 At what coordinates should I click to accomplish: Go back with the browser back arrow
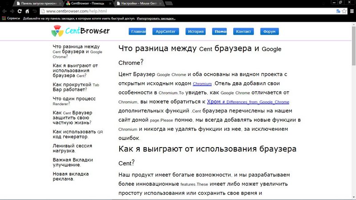pyautogui.click(x=4, y=11)
